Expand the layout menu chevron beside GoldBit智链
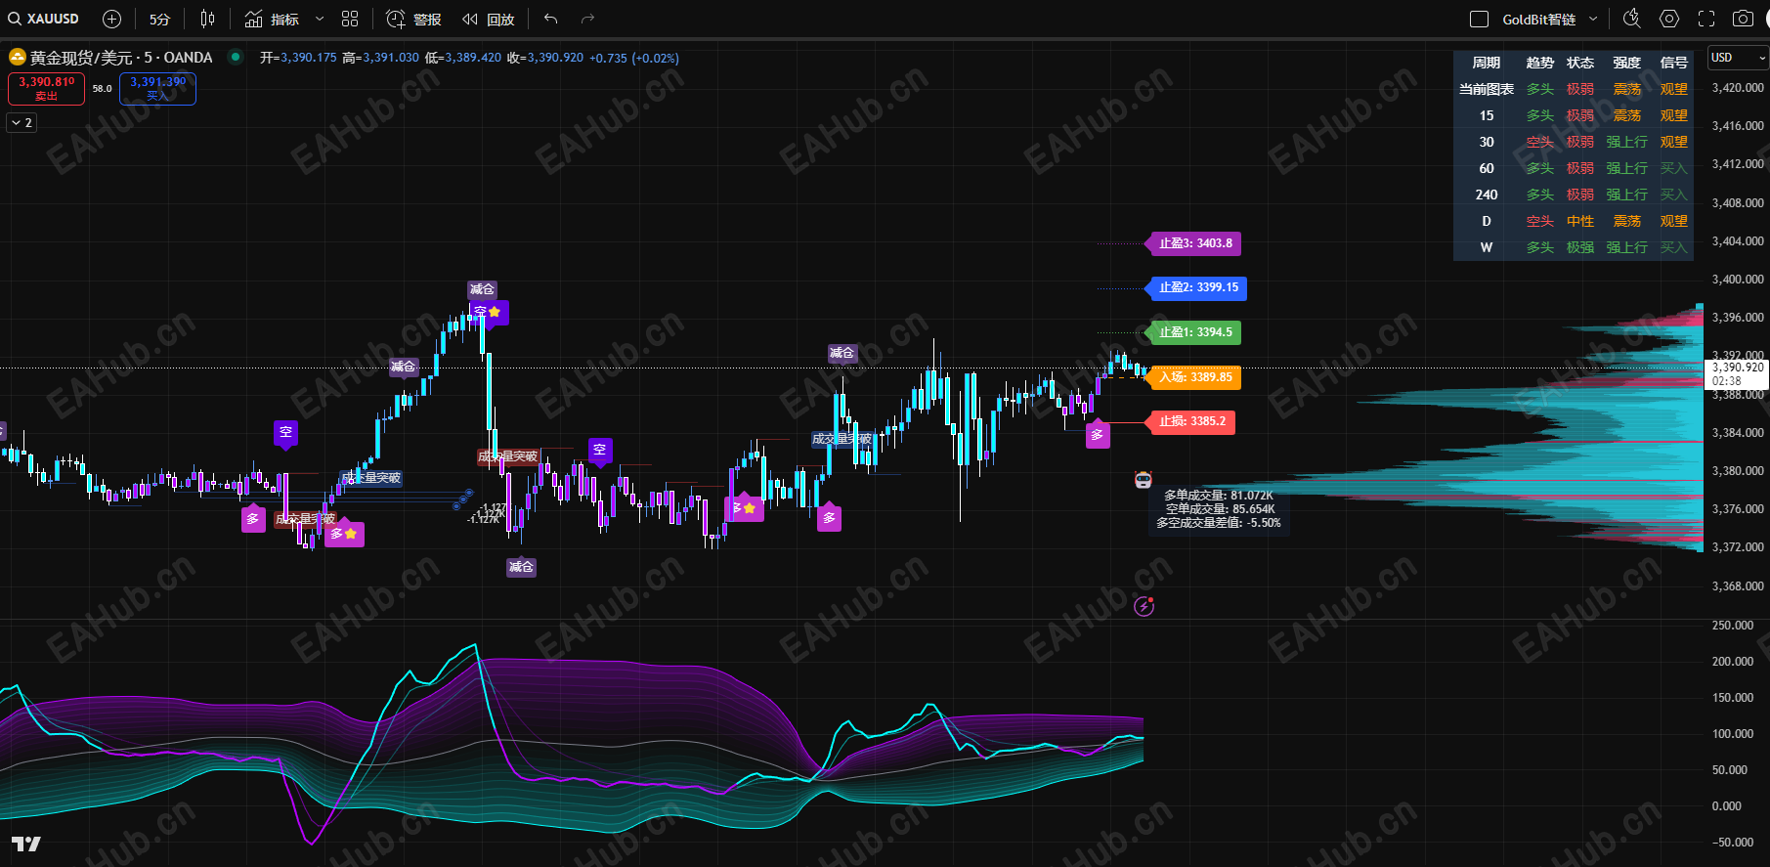This screenshot has height=867, width=1770. (1593, 19)
